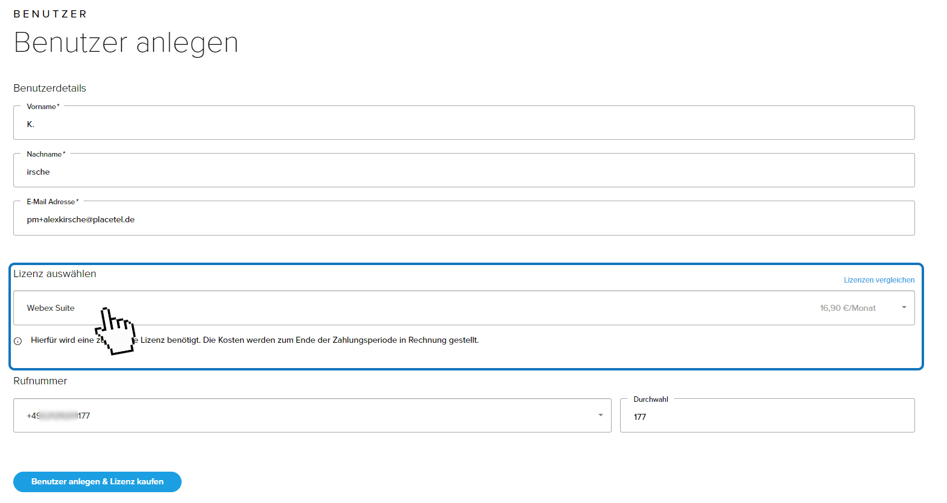The height and width of the screenshot is (503, 947).
Task: Click the Durchwahl extension field
Action: pos(767,415)
